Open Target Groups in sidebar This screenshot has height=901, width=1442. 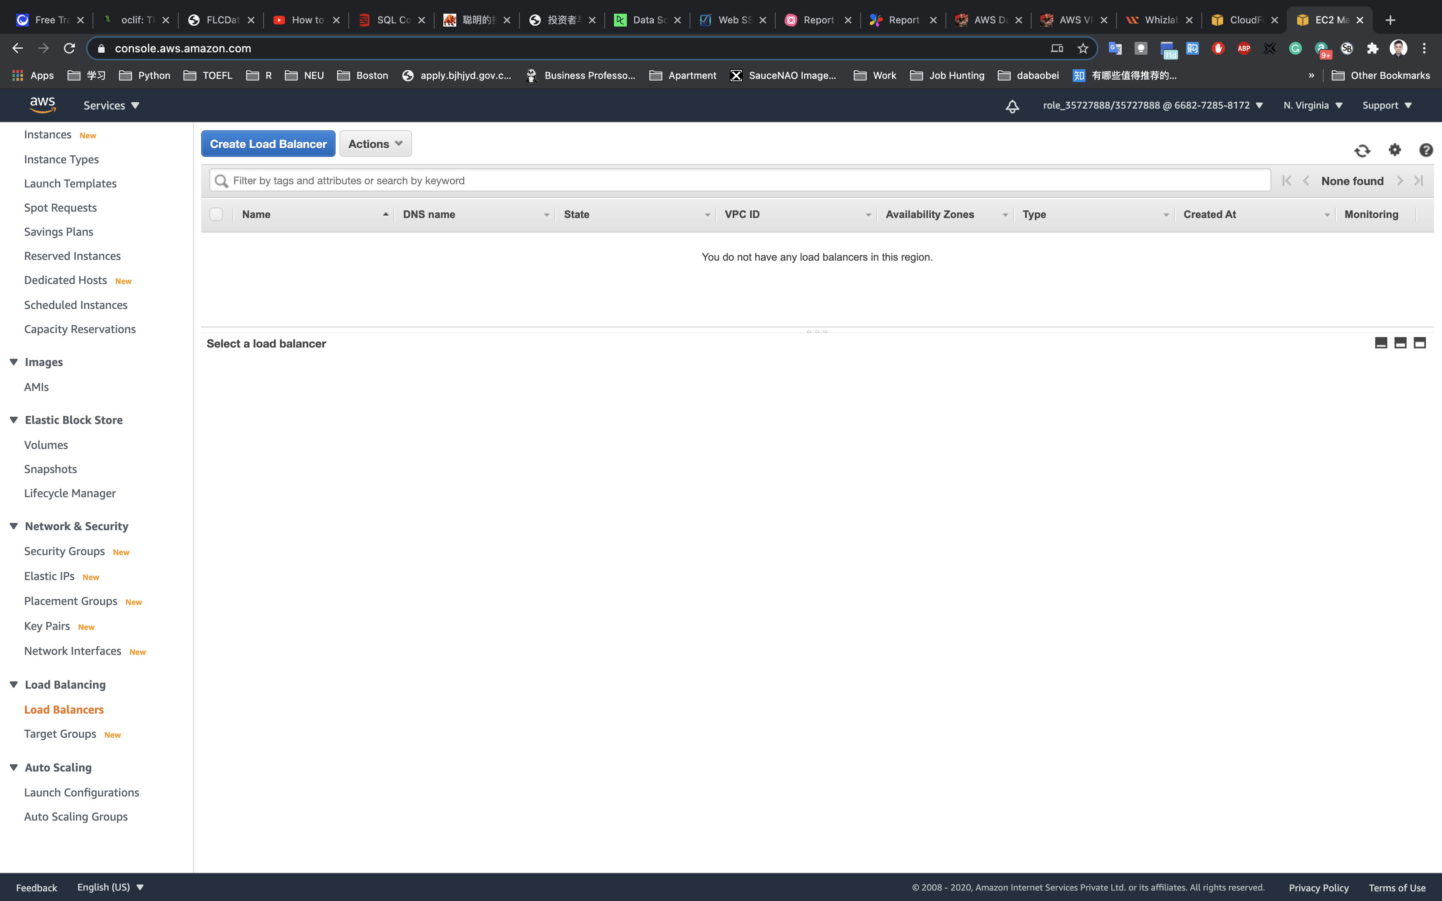[x=60, y=734]
